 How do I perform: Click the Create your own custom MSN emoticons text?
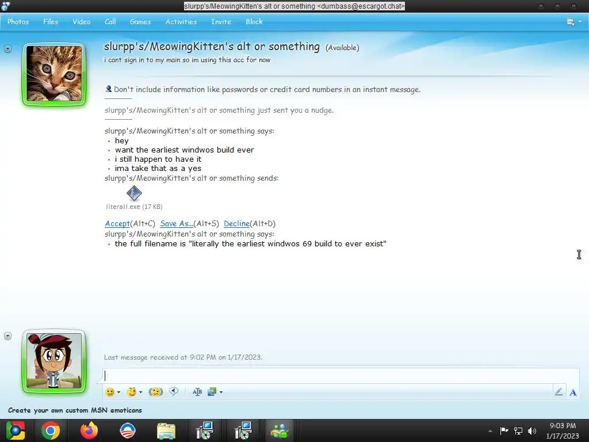(x=75, y=410)
